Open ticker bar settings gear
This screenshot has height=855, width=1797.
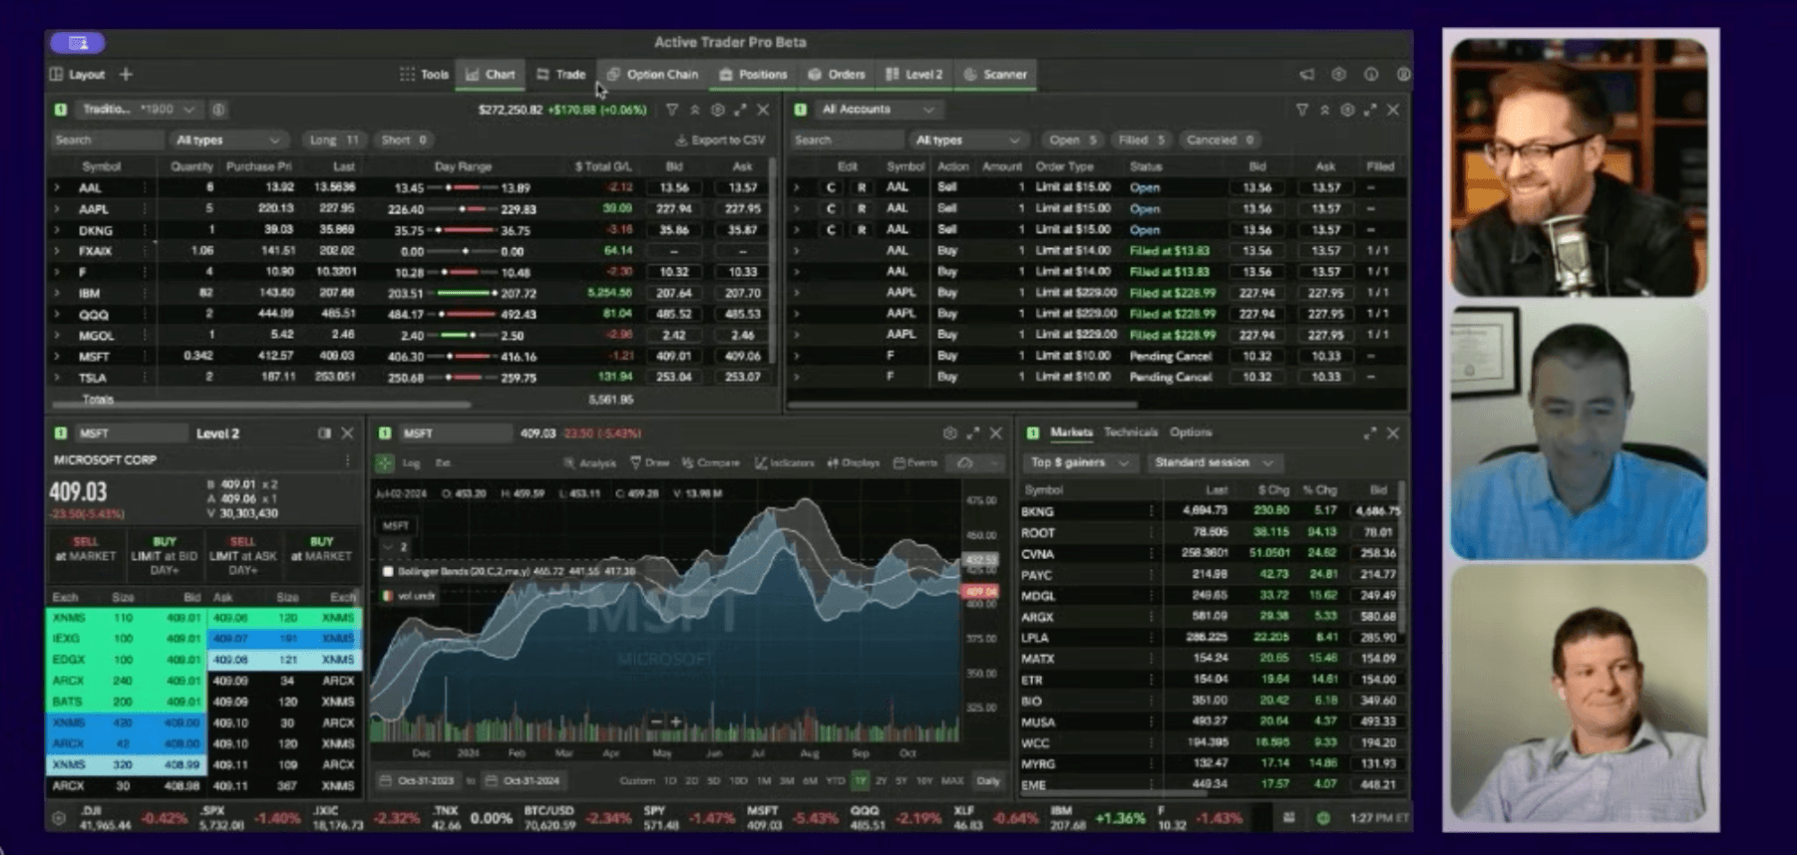pyautogui.click(x=59, y=818)
